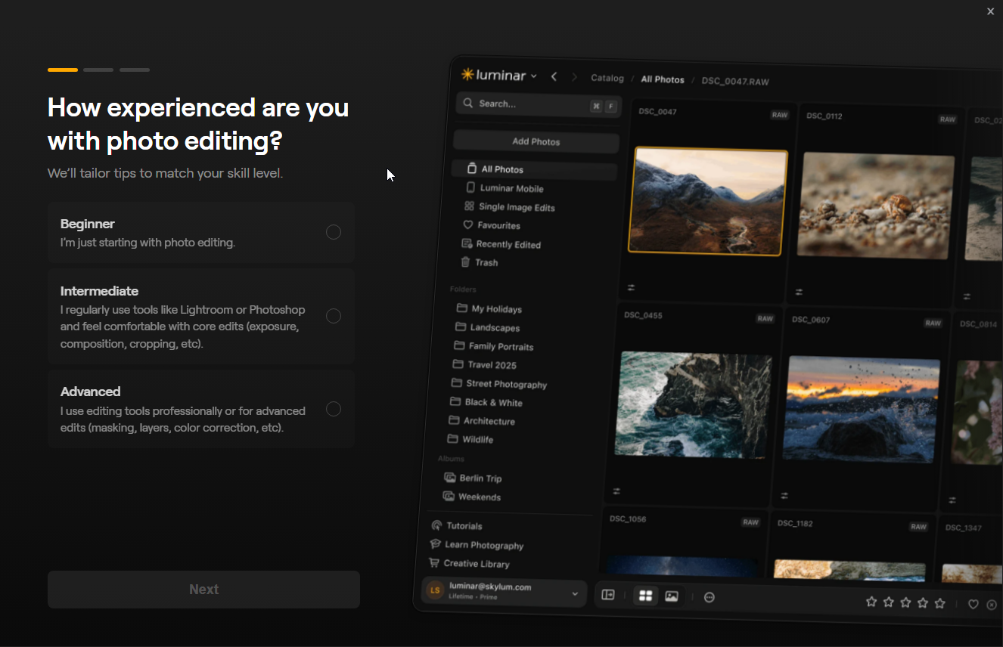This screenshot has height=647, width=1003.
Task: Open the My Holidays folder in the preview
Action: (x=489, y=308)
